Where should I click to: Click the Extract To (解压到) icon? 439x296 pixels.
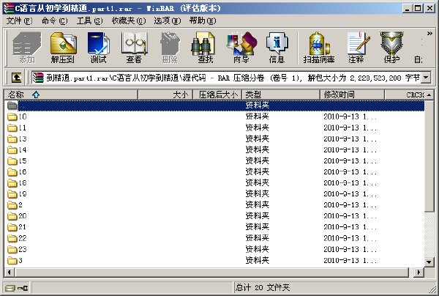click(63, 48)
